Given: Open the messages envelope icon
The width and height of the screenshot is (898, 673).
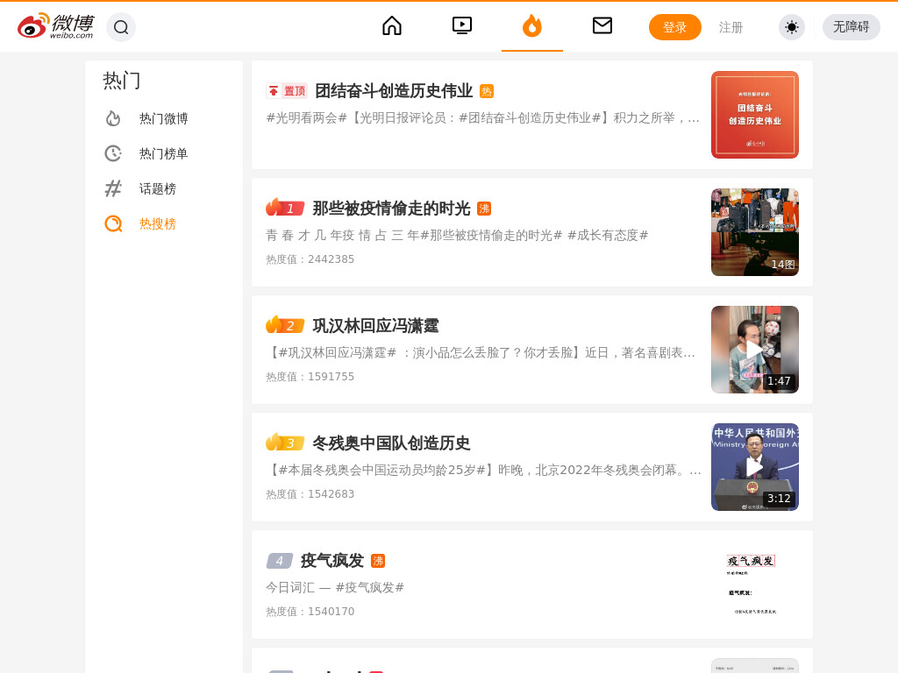Looking at the screenshot, I should click(602, 25).
